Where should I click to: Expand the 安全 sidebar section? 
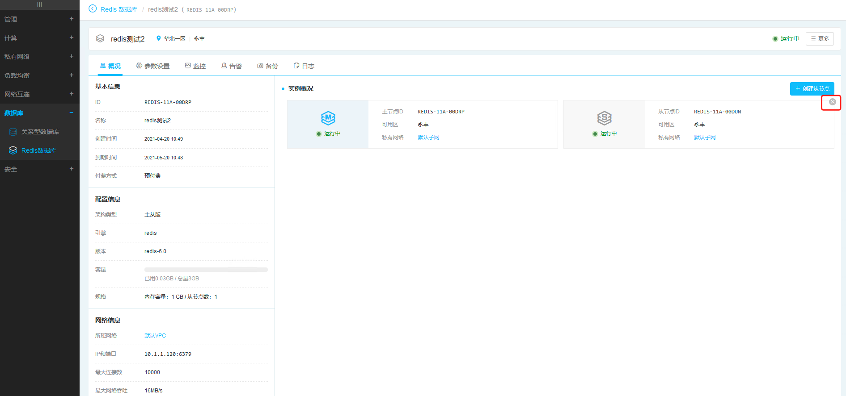(72, 169)
